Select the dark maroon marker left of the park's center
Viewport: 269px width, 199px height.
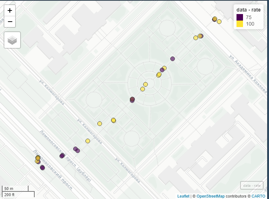(132, 99)
